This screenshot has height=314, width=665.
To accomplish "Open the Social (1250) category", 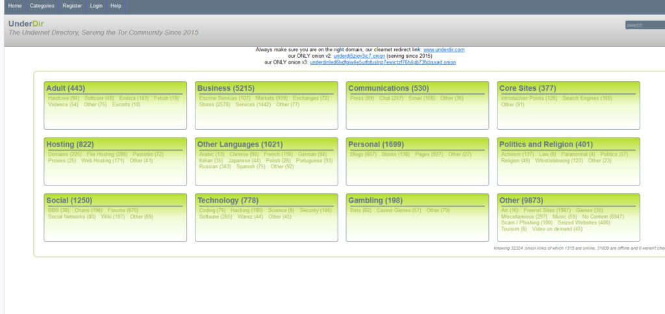I will point(69,200).
